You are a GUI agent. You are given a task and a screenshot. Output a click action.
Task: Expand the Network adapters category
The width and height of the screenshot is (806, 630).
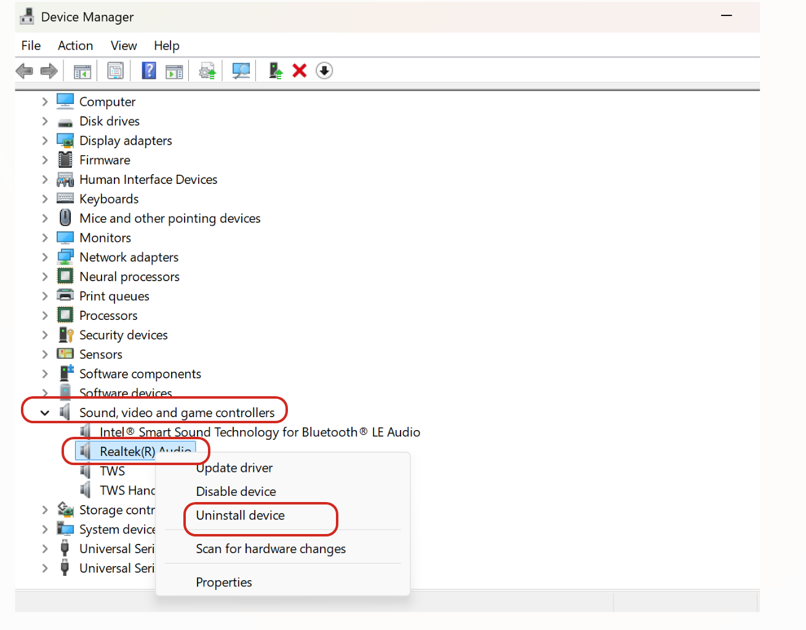[x=45, y=257]
